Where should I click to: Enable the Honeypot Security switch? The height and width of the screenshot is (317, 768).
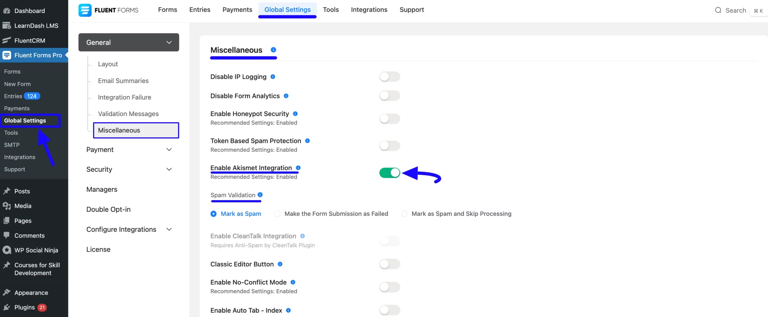tap(389, 119)
